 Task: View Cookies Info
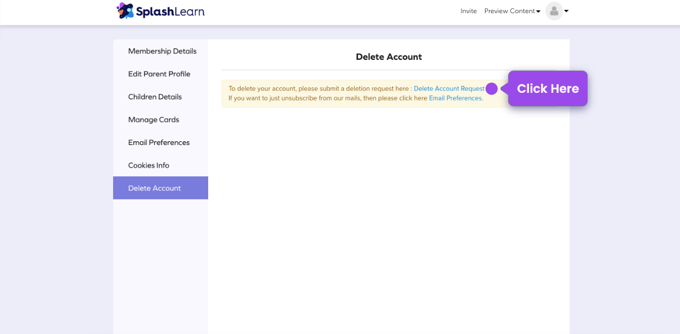[x=148, y=165]
